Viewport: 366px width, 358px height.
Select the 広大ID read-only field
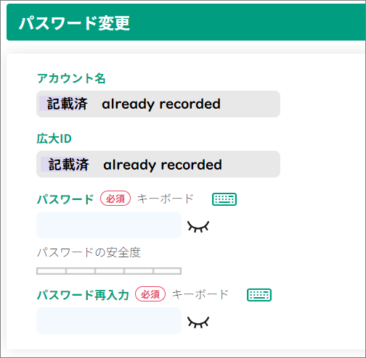[158, 165]
